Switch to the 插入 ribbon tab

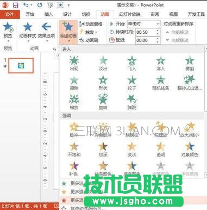48,14
